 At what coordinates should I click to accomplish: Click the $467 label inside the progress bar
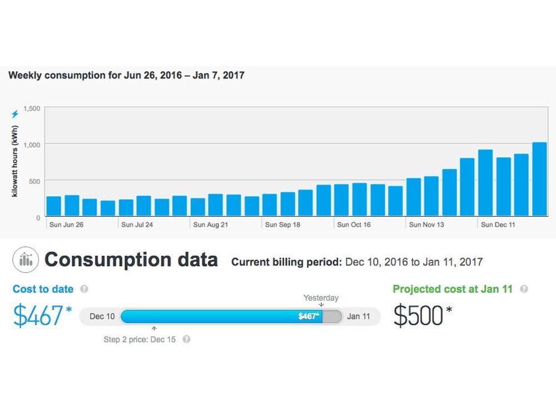click(310, 316)
